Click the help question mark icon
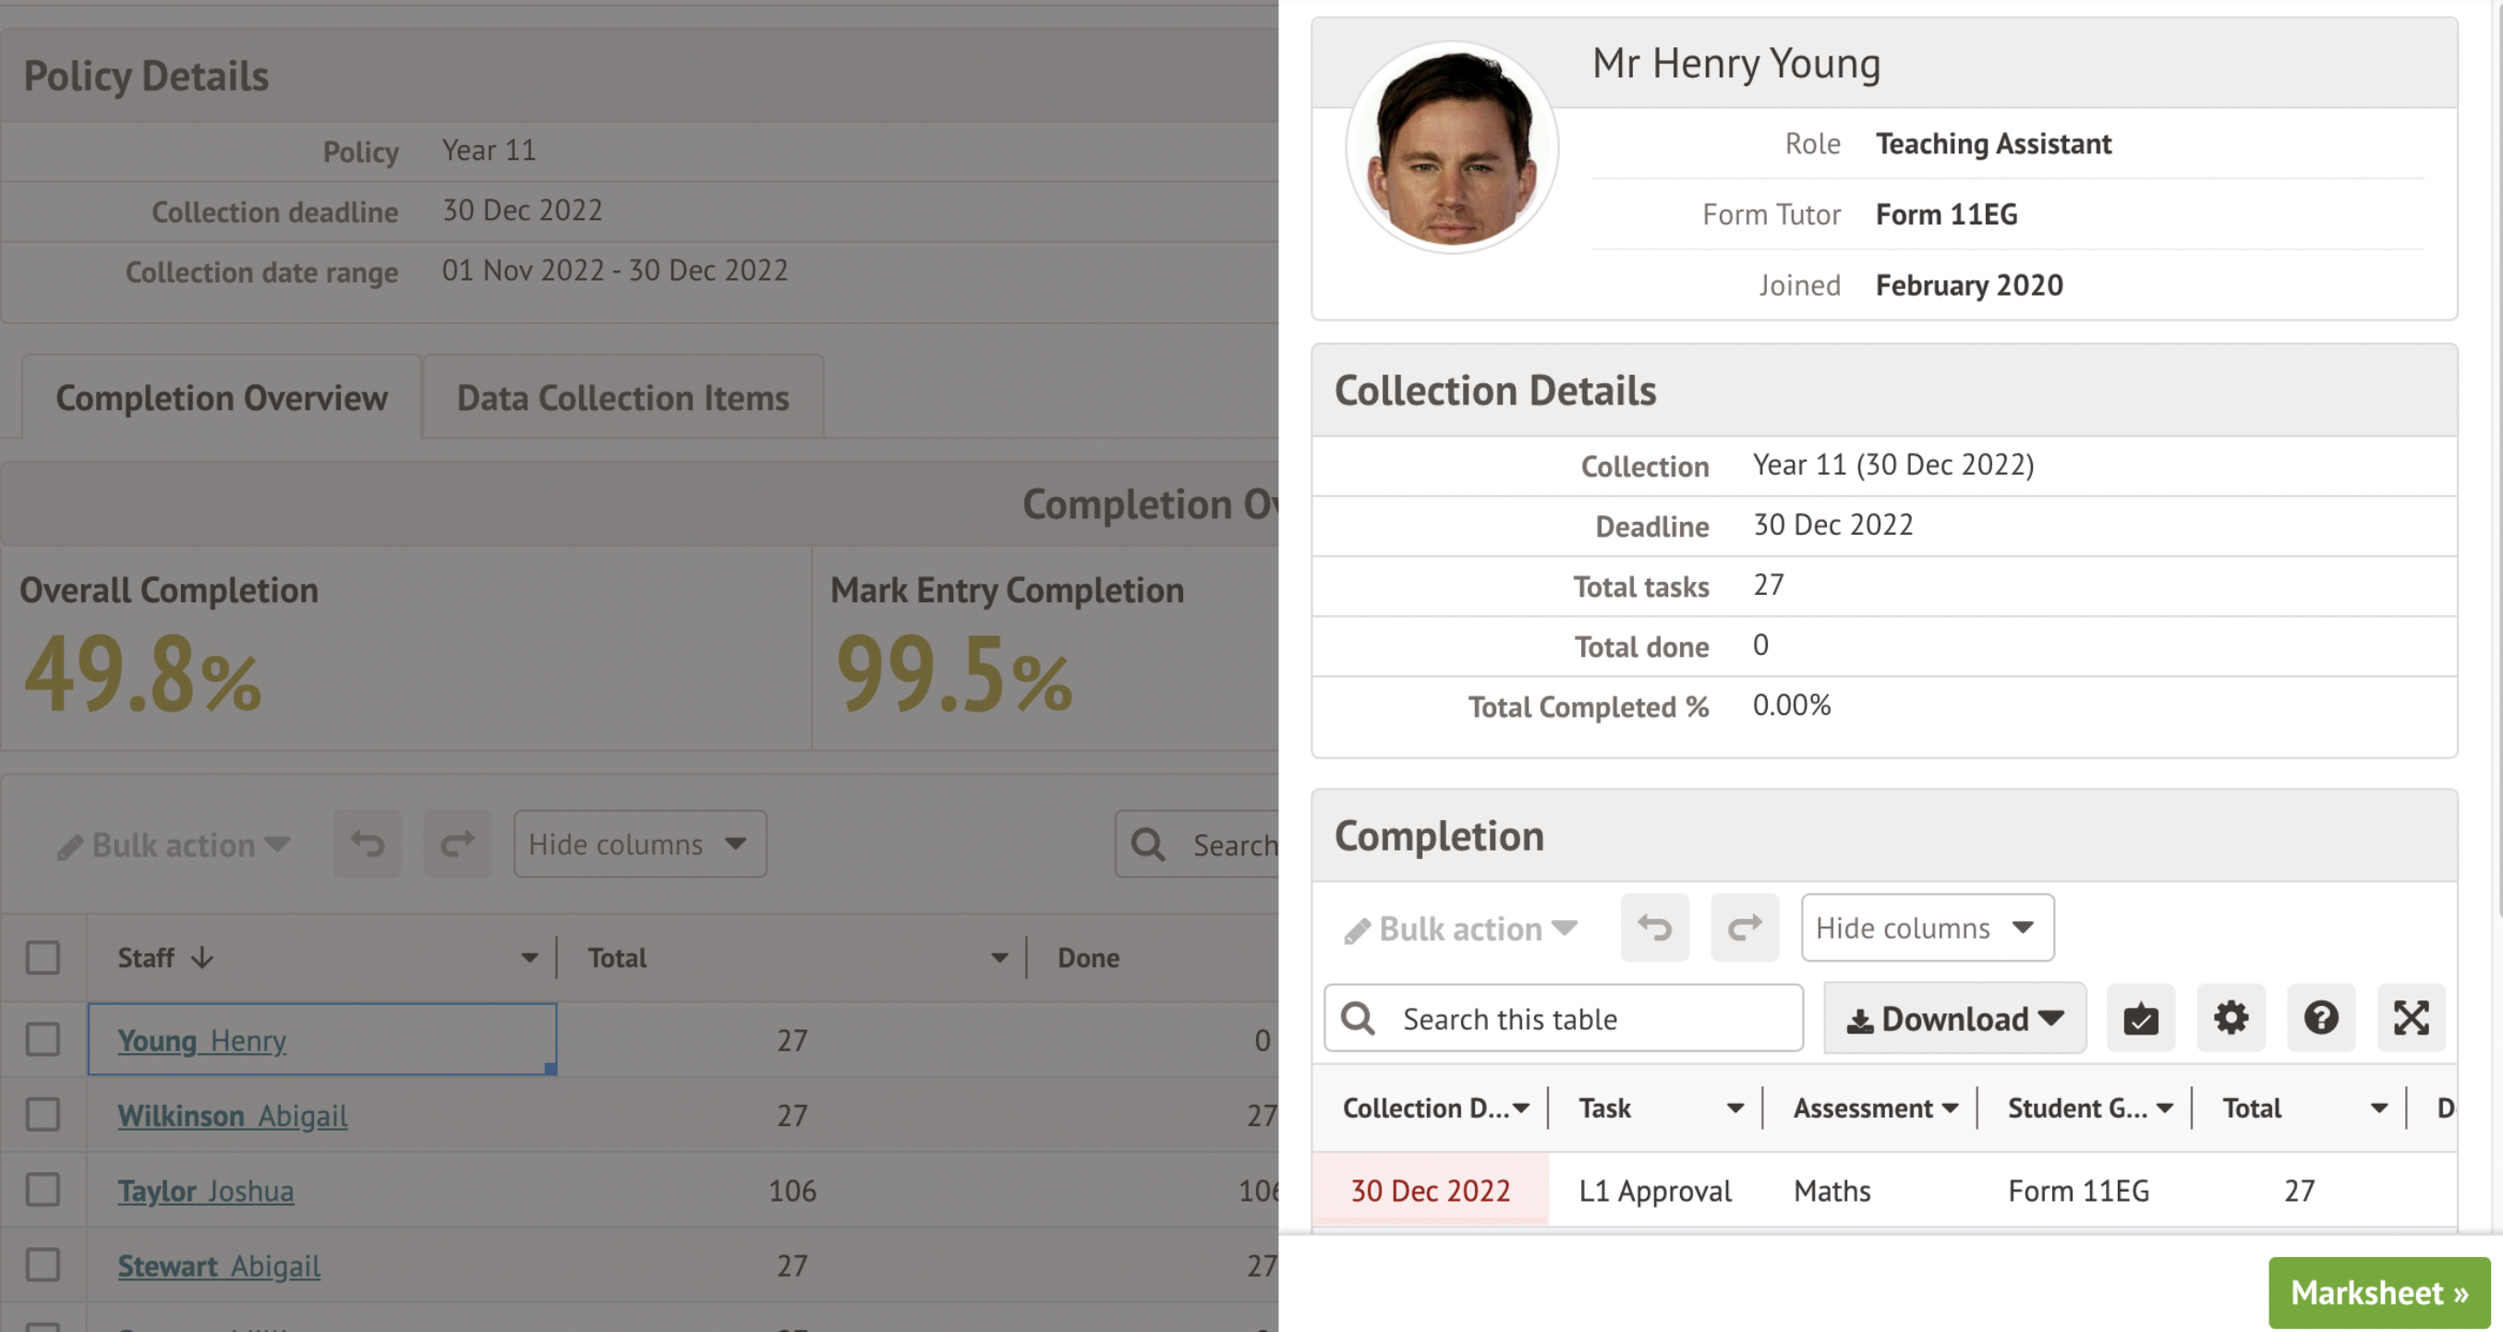The width and height of the screenshot is (2503, 1332). click(2320, 1018)
